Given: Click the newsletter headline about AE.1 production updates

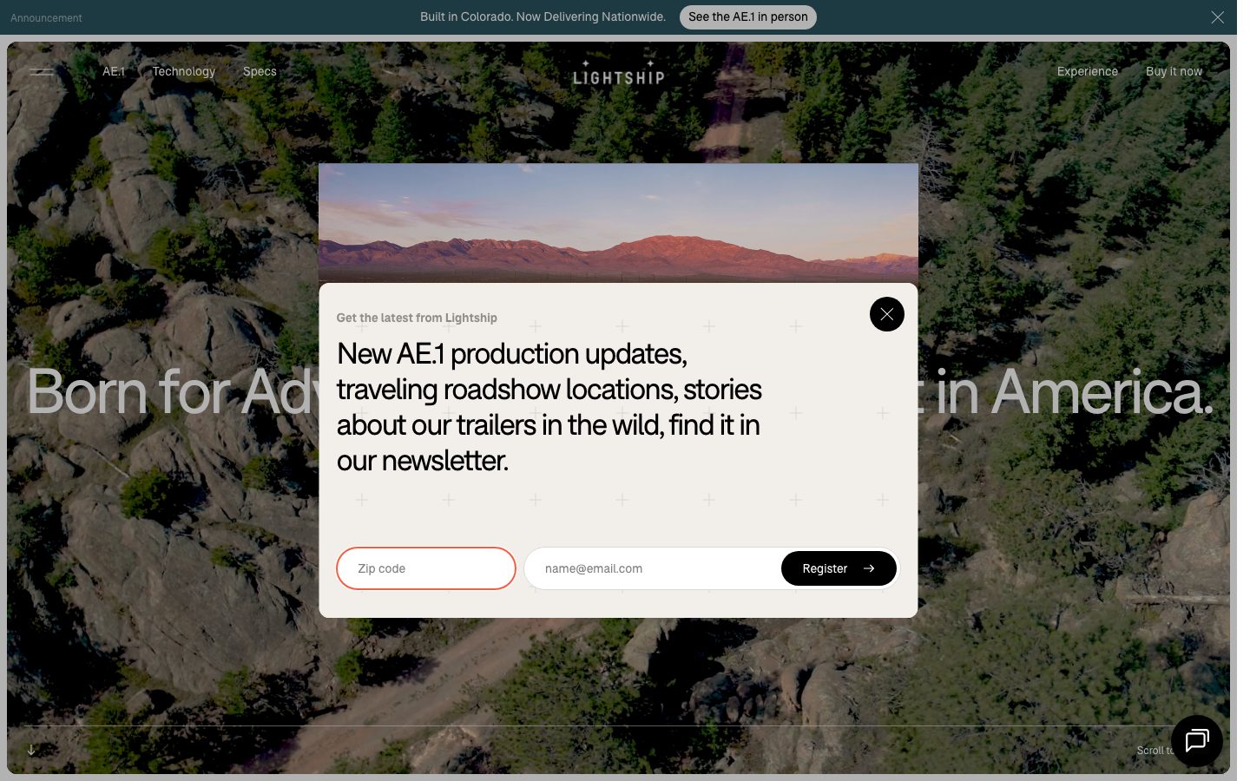Looking at the screenshot, I should point(549,407).
